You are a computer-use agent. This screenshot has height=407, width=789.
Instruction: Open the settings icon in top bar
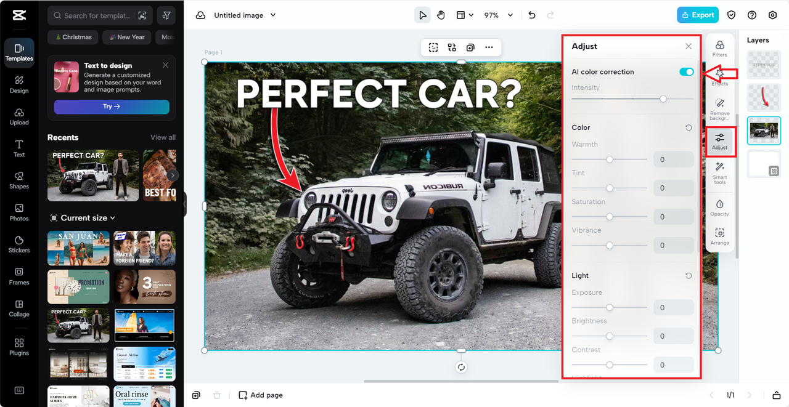772,15
